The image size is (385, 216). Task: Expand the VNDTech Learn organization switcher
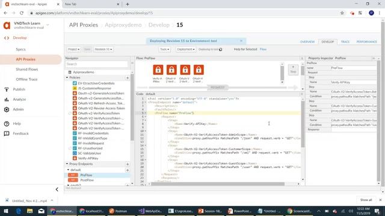tap(48, 25)
